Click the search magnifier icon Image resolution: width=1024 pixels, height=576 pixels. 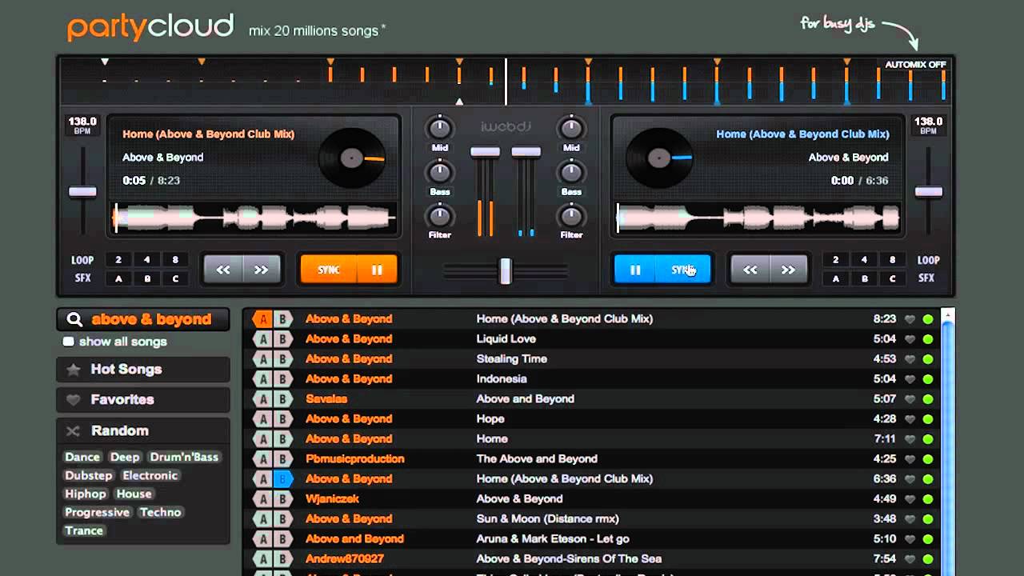pyautogui.click(x=74, y=320)
